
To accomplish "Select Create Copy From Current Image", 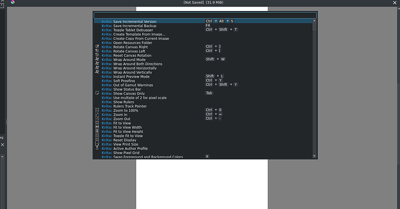I will [x=203, y=38].
